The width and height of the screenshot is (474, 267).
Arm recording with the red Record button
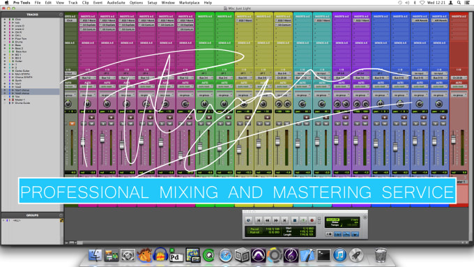click(x=312, y=220)
